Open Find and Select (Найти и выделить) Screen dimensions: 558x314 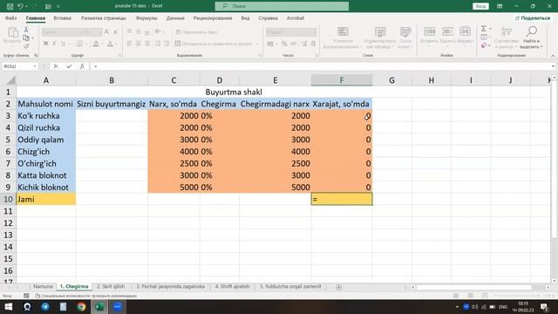coord(531,38)
